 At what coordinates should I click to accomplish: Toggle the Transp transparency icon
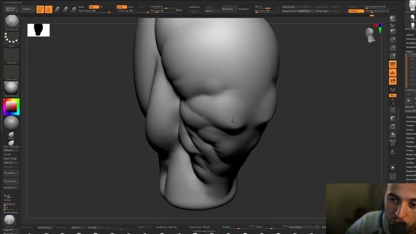tap(393, 151)
